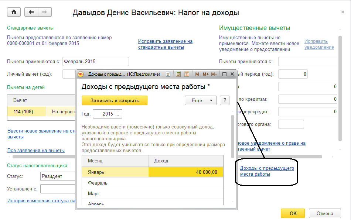Open the Еще dropdown menu

201,100
